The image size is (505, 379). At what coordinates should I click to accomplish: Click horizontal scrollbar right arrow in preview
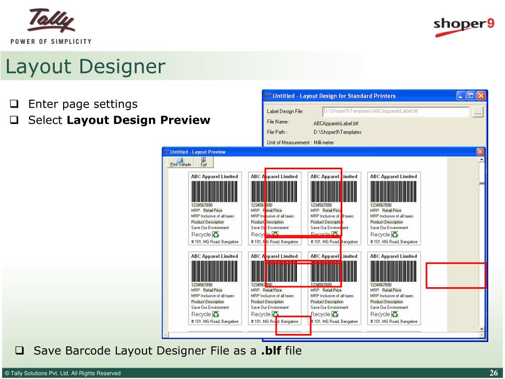[481, 335]
